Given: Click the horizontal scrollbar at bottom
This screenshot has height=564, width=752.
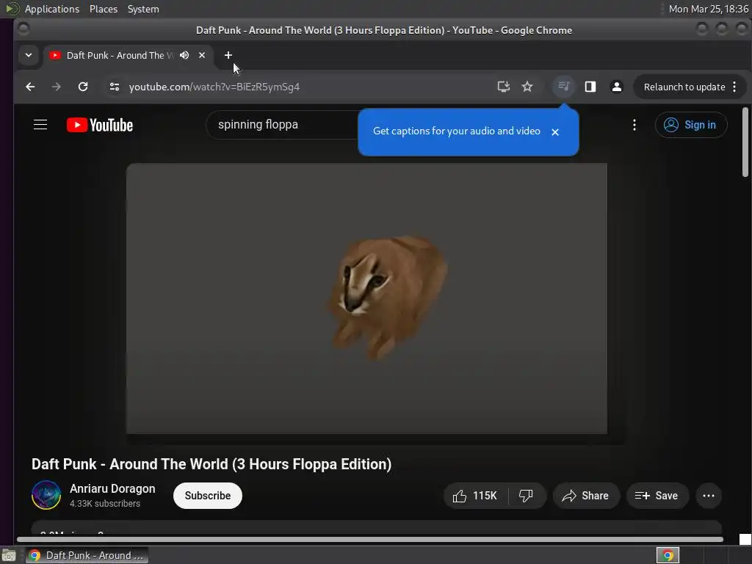Looking at the screenshot, I should [x=370, y=539].
